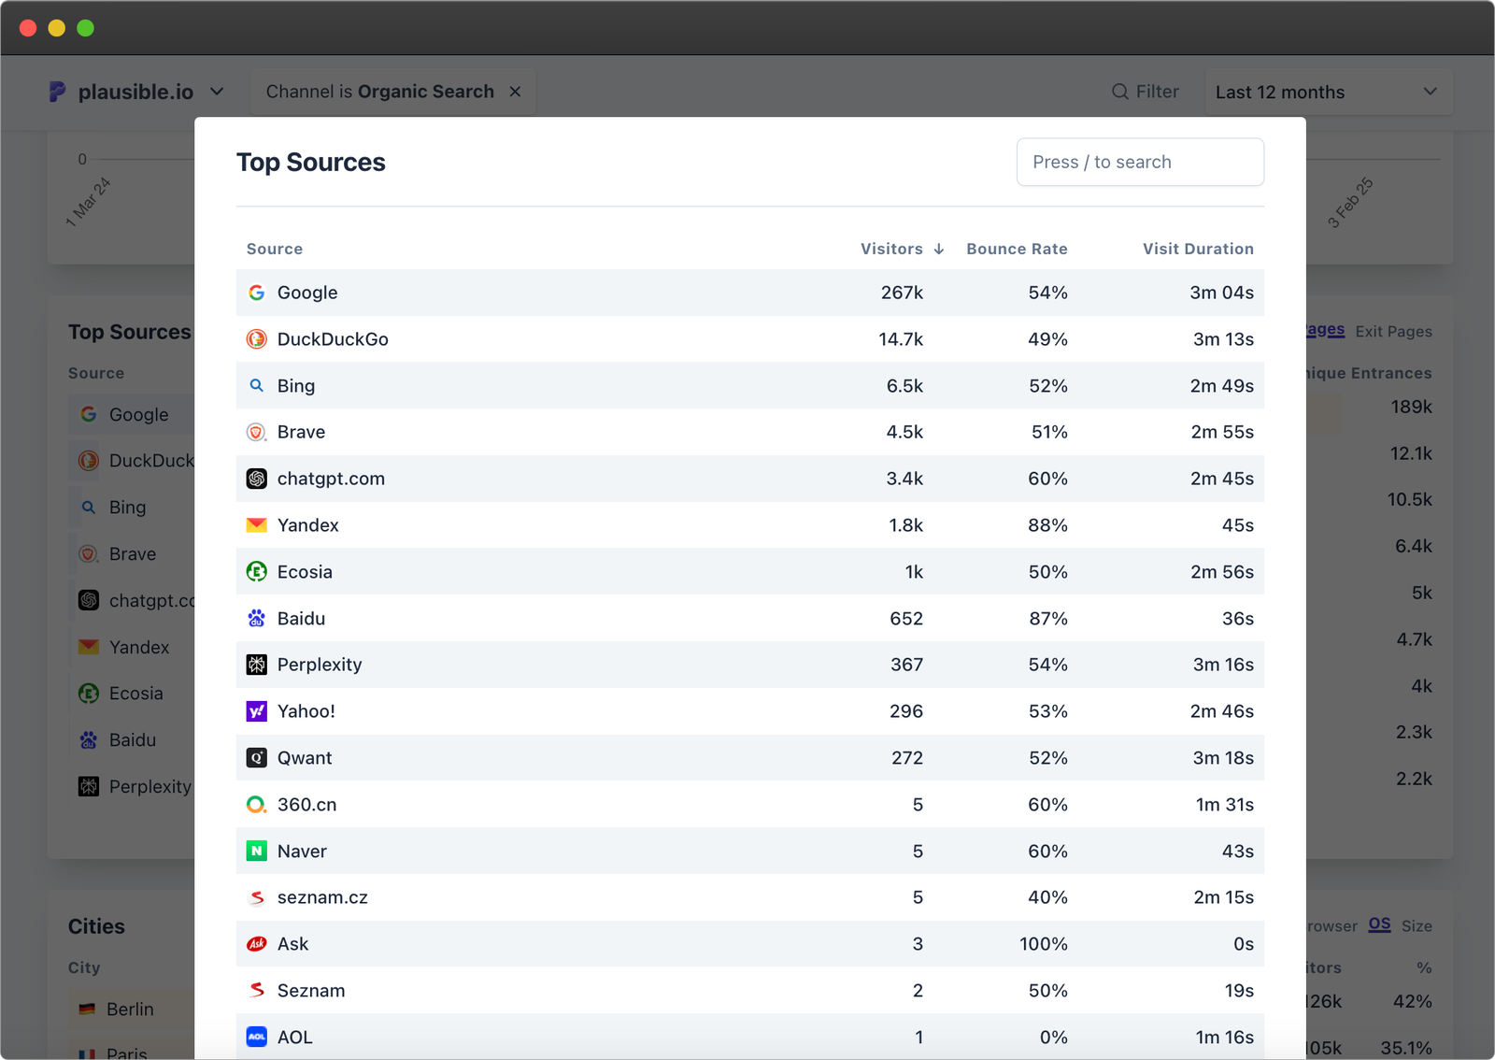Click the Ecosia leaf icon
The image size is (1495, 1060).
pyautogui.click(x=256, y=571)
